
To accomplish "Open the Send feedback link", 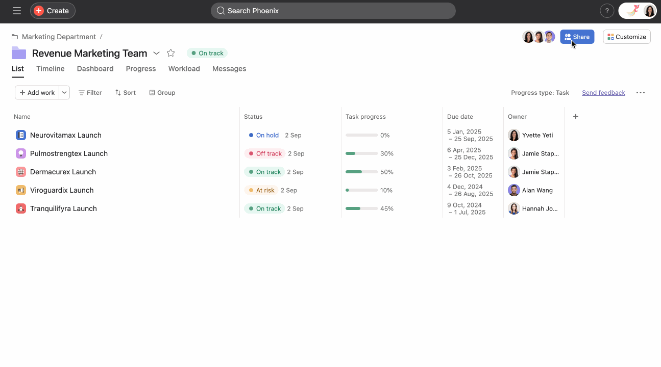I will [603, 93].
